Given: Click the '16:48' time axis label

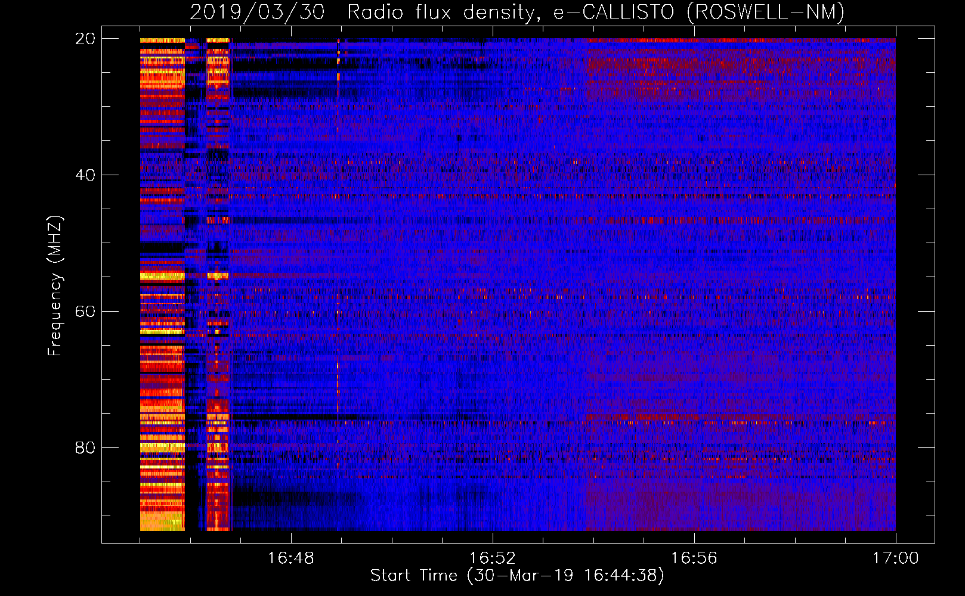Looking at the screenshot, I should [291, 558].
